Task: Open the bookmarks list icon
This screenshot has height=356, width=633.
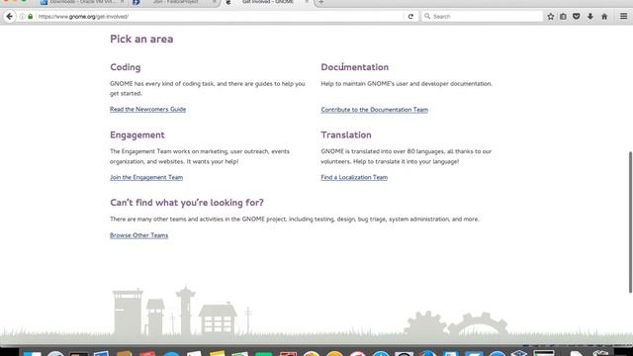Action: pyautogui.click(x=563, y=17)
